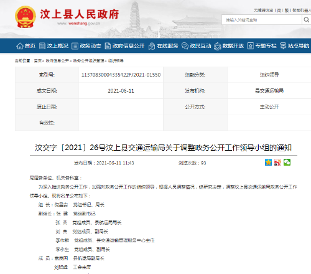
Task: Open 数据开放 navigation item
Action: coord(229,45)
